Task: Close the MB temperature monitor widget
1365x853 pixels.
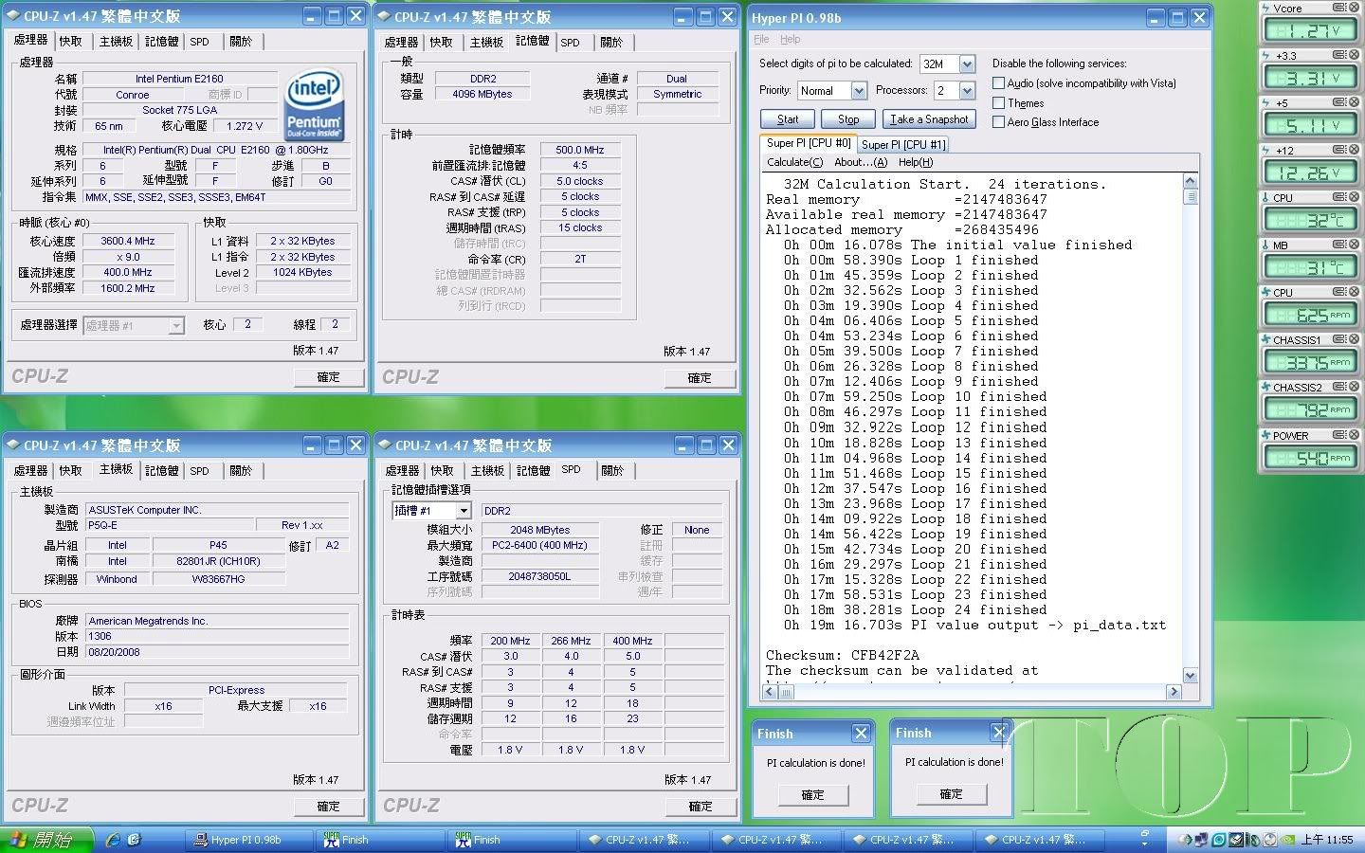Action: point(1354,245)
